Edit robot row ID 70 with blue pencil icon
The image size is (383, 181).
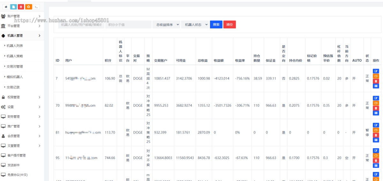coord(376,98)
